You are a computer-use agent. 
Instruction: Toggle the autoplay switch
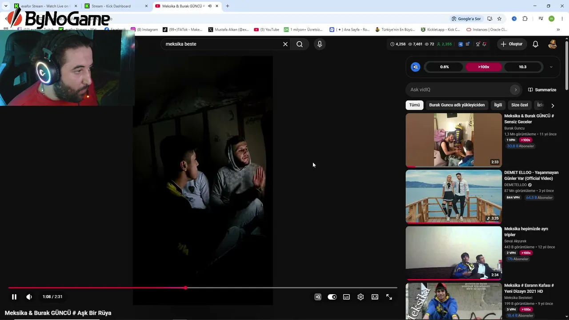pos(332,297)
